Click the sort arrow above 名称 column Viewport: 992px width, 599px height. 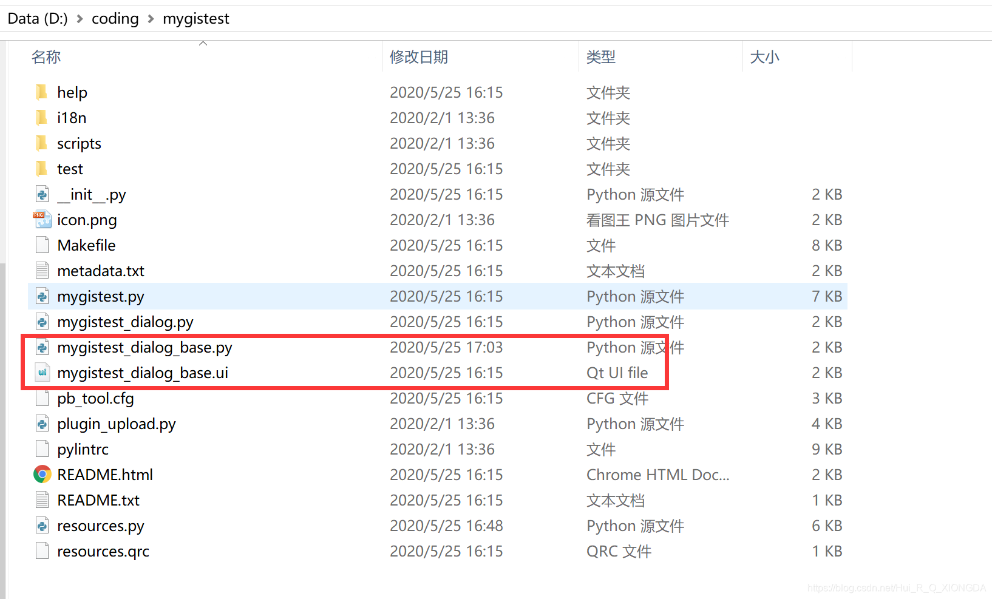point(203,43)
